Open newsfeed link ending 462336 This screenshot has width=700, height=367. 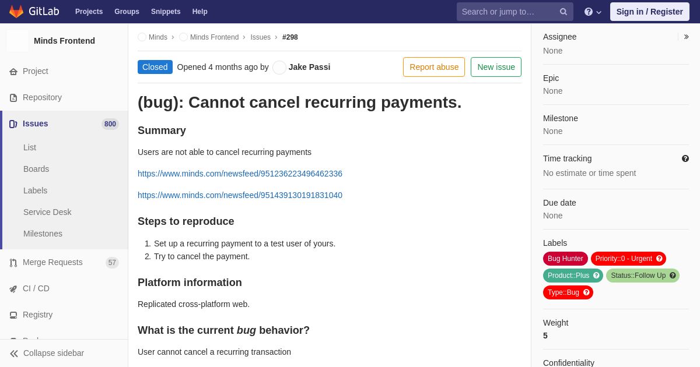pyautogui.click(x=240, y=174)
